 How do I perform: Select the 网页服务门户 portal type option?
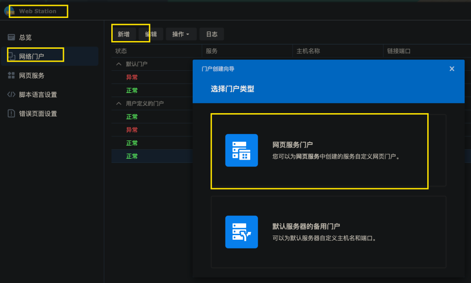(319, 151)
